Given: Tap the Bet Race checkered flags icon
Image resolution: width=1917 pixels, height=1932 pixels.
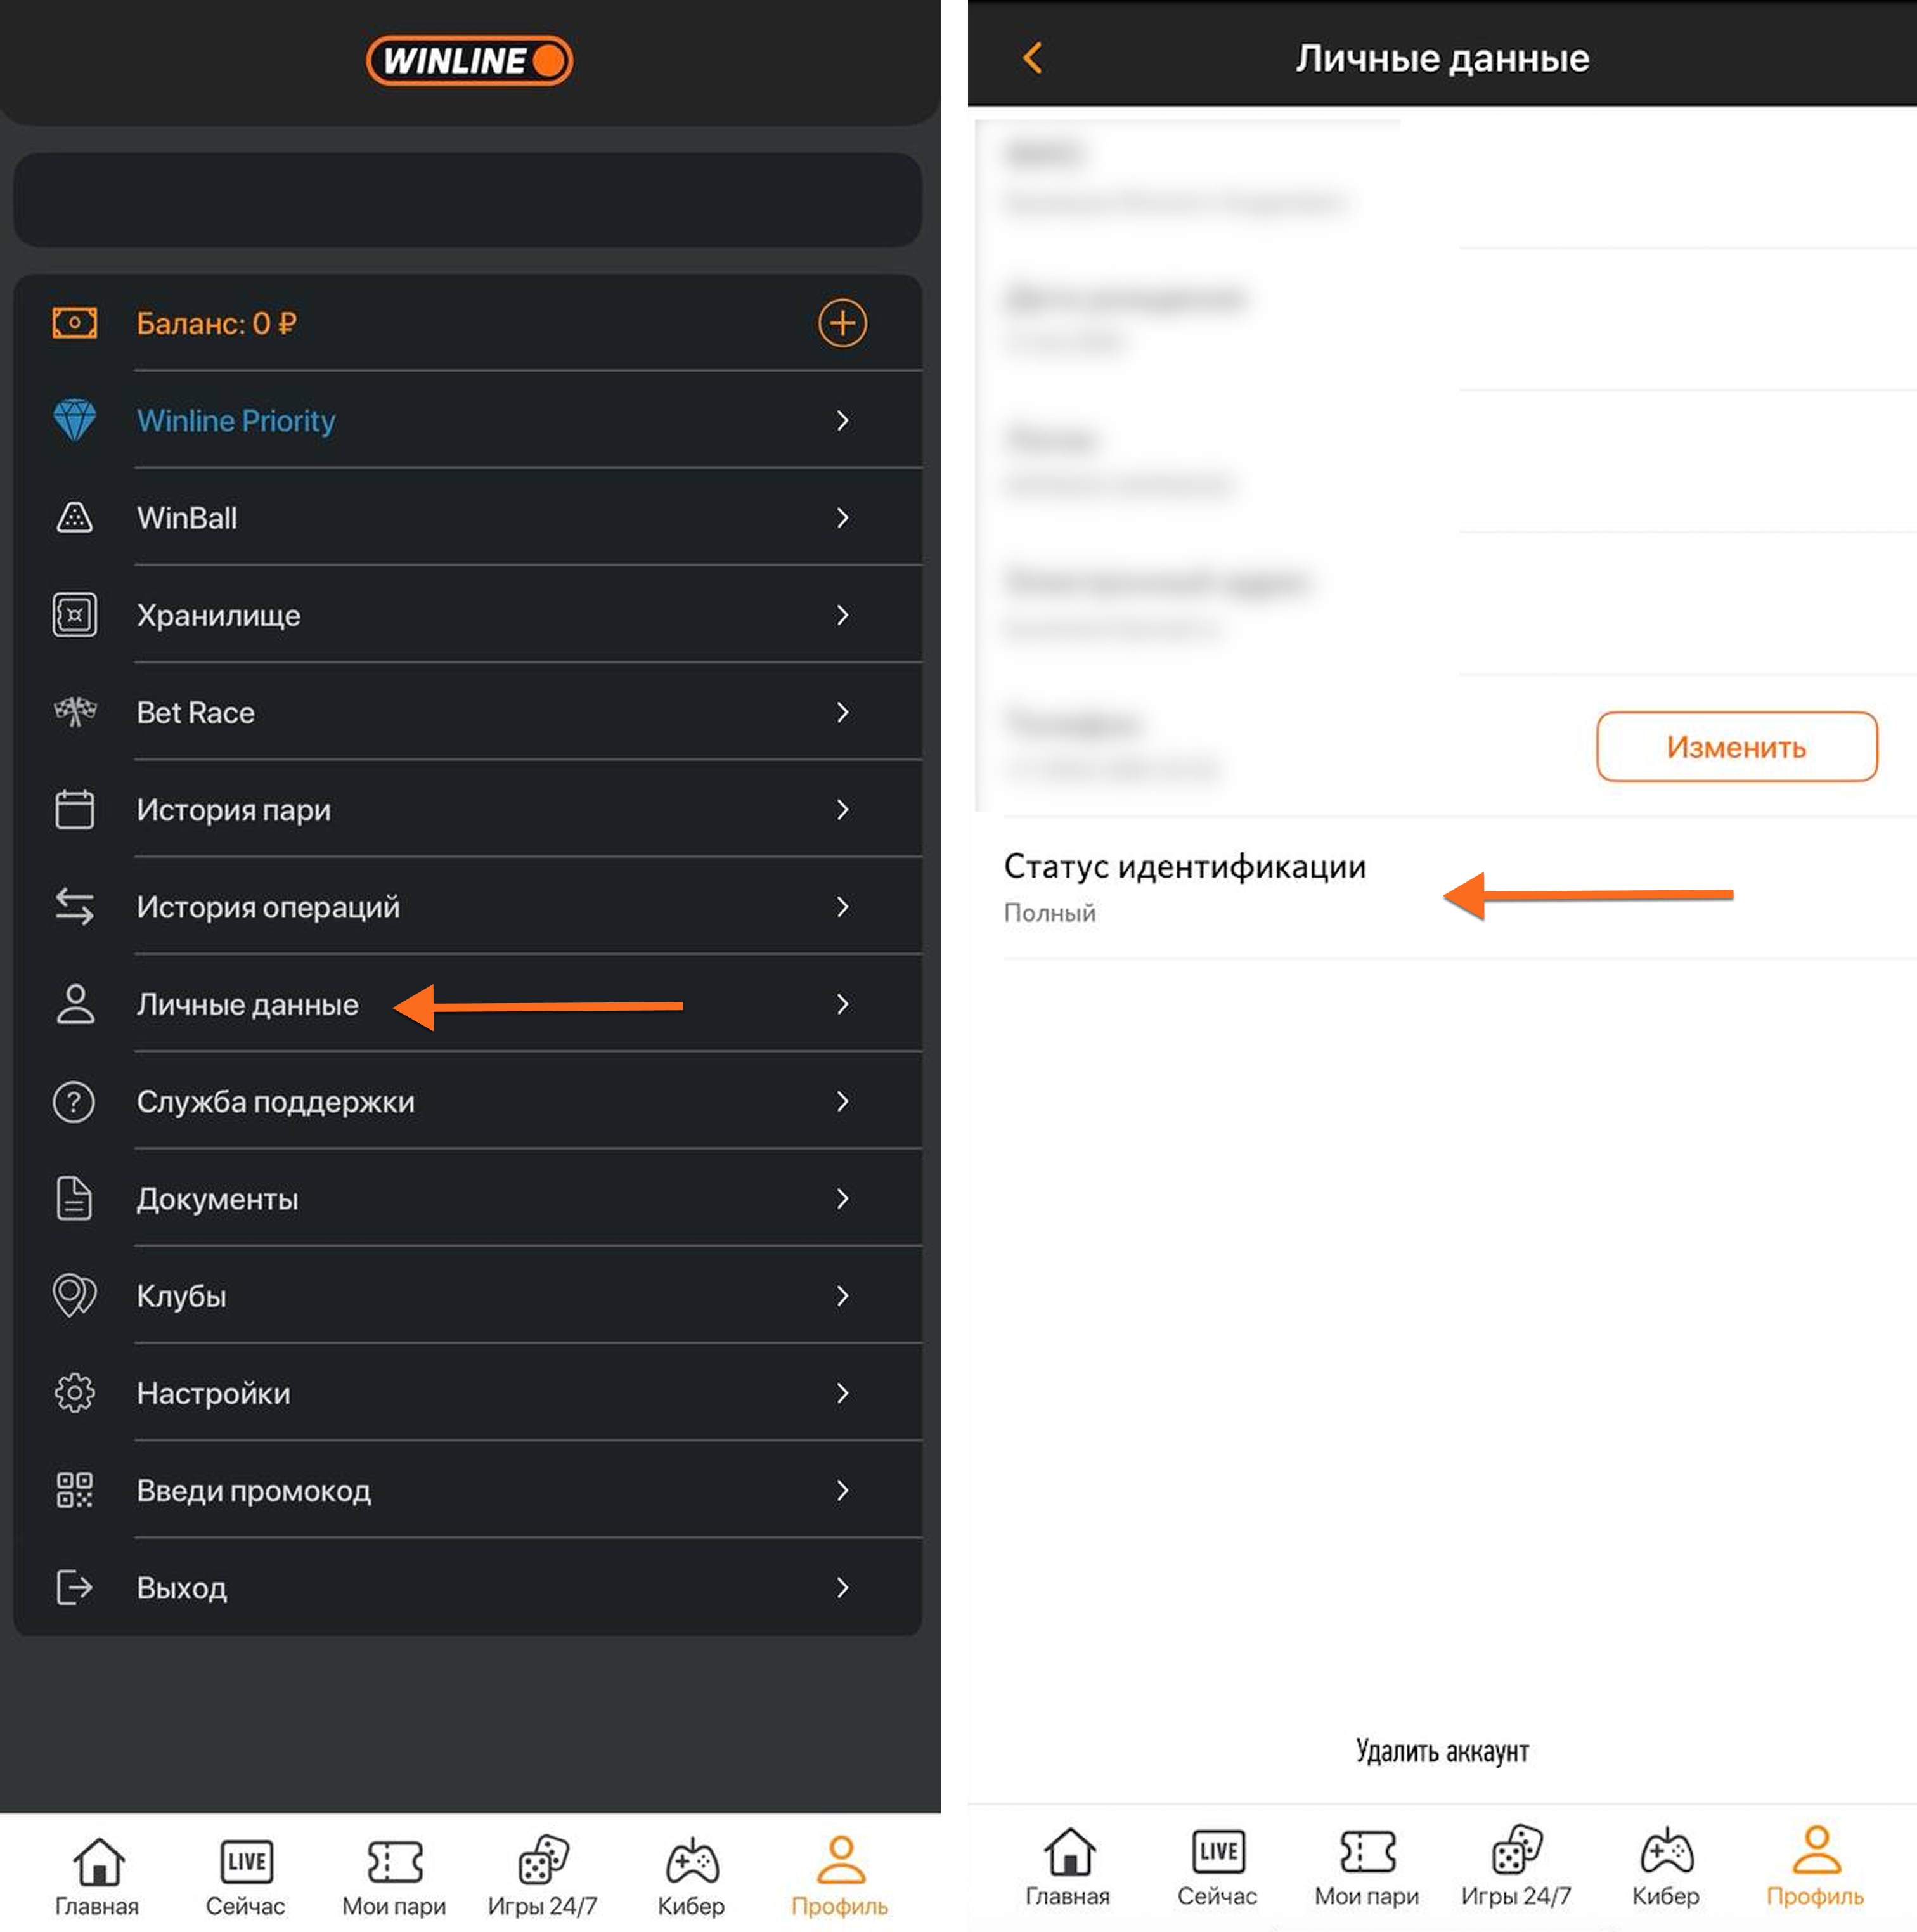Looking at the screenshot, I should pos(75,711).
